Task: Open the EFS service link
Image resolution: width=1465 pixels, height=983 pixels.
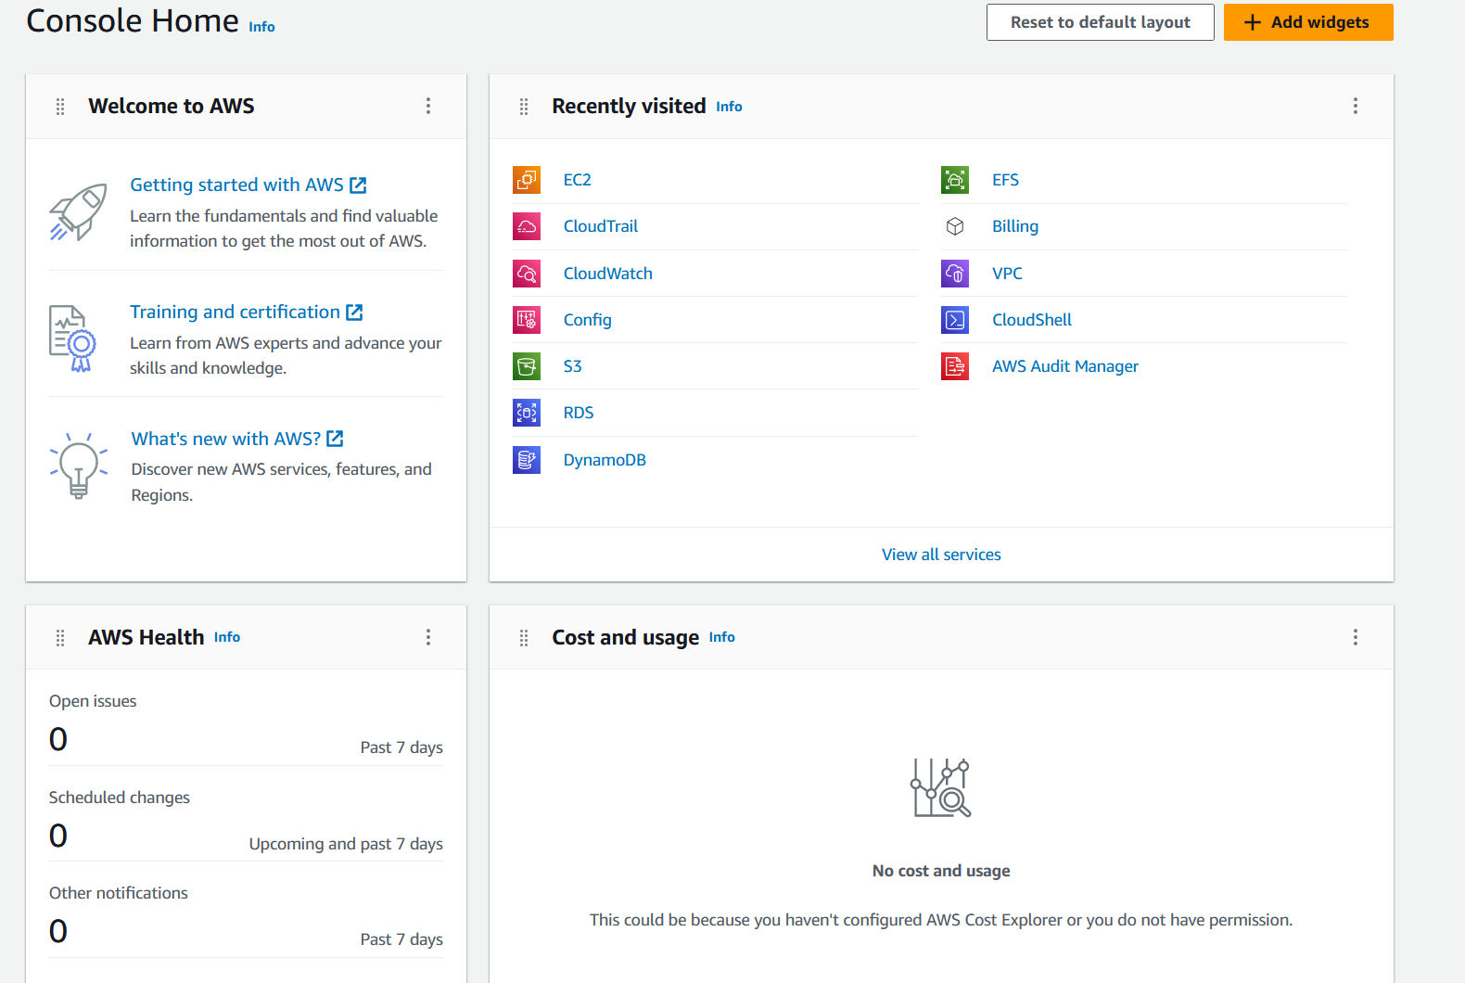Action: coord(1005,180)
